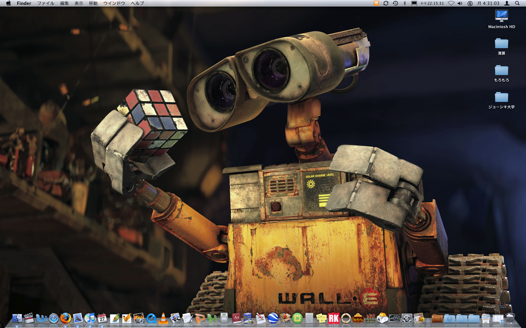Open volume control in menu bar
This screenshot has height=328, width=526.
[x=460, y=3]
